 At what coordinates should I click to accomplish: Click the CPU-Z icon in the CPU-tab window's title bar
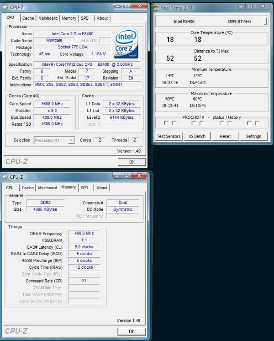(5, 7)
